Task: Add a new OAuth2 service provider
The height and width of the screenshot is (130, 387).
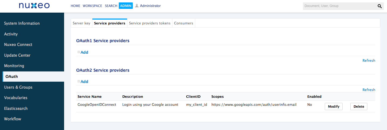Action: click(84, 82)
